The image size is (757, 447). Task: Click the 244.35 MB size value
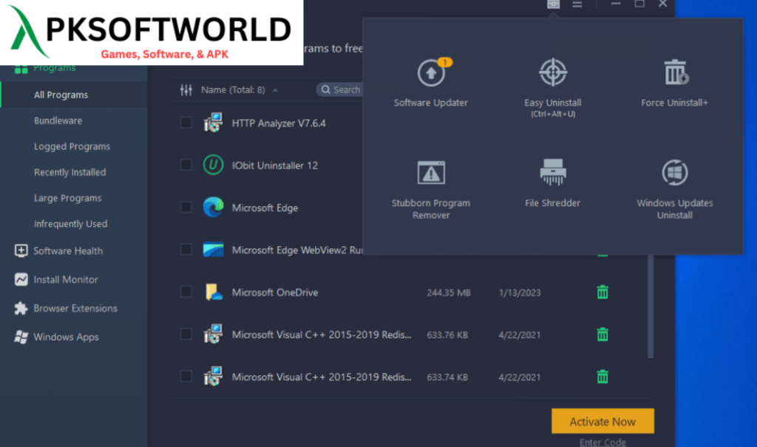pyautogui.click(x=449, y=293)
